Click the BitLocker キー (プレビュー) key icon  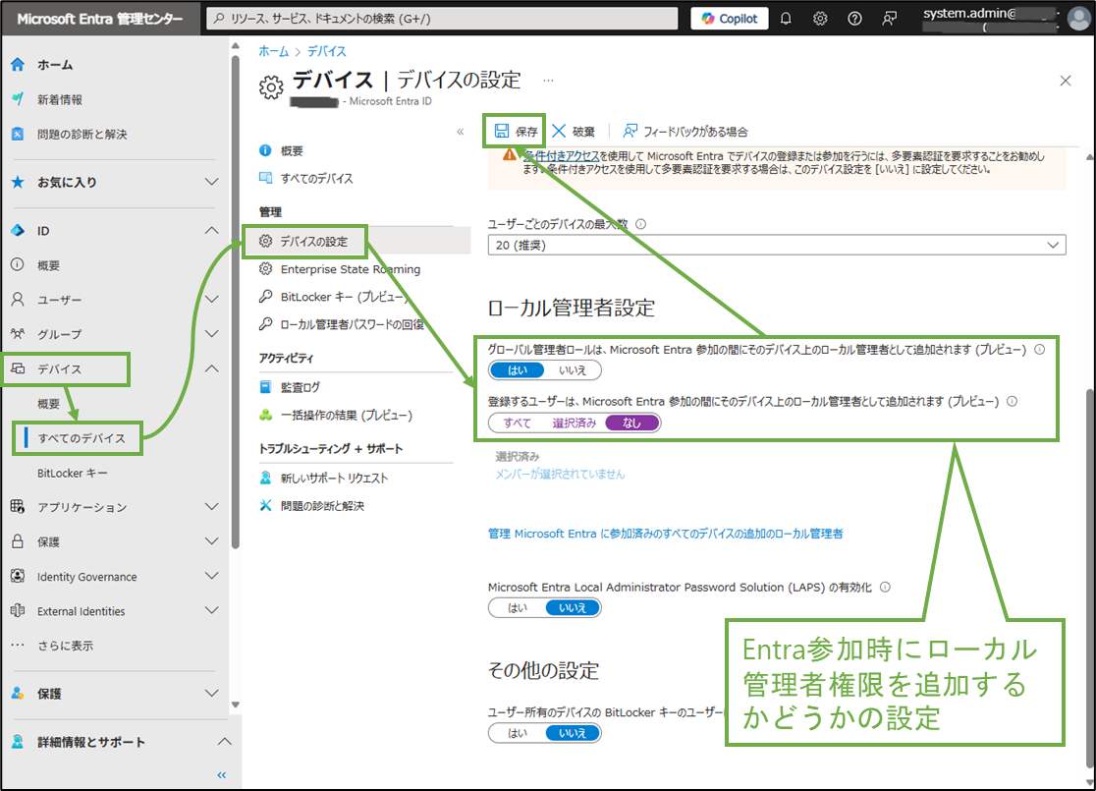tap(265, 297)
